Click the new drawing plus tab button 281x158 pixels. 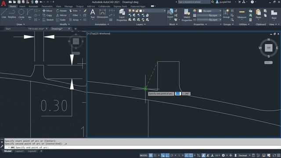pos(76,29)
